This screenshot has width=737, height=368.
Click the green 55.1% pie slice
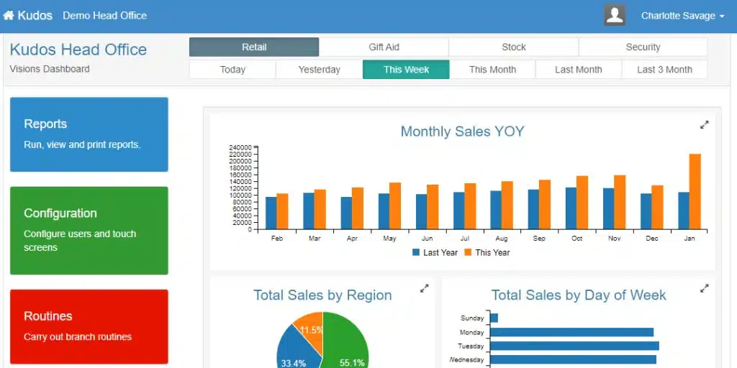[x=348, y=343]
